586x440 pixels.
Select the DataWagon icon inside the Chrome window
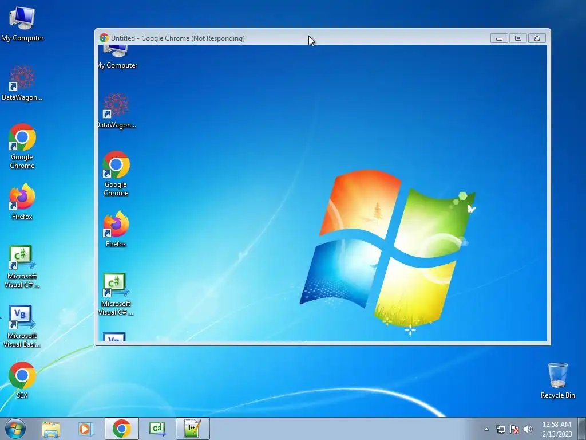pos(116,111)
